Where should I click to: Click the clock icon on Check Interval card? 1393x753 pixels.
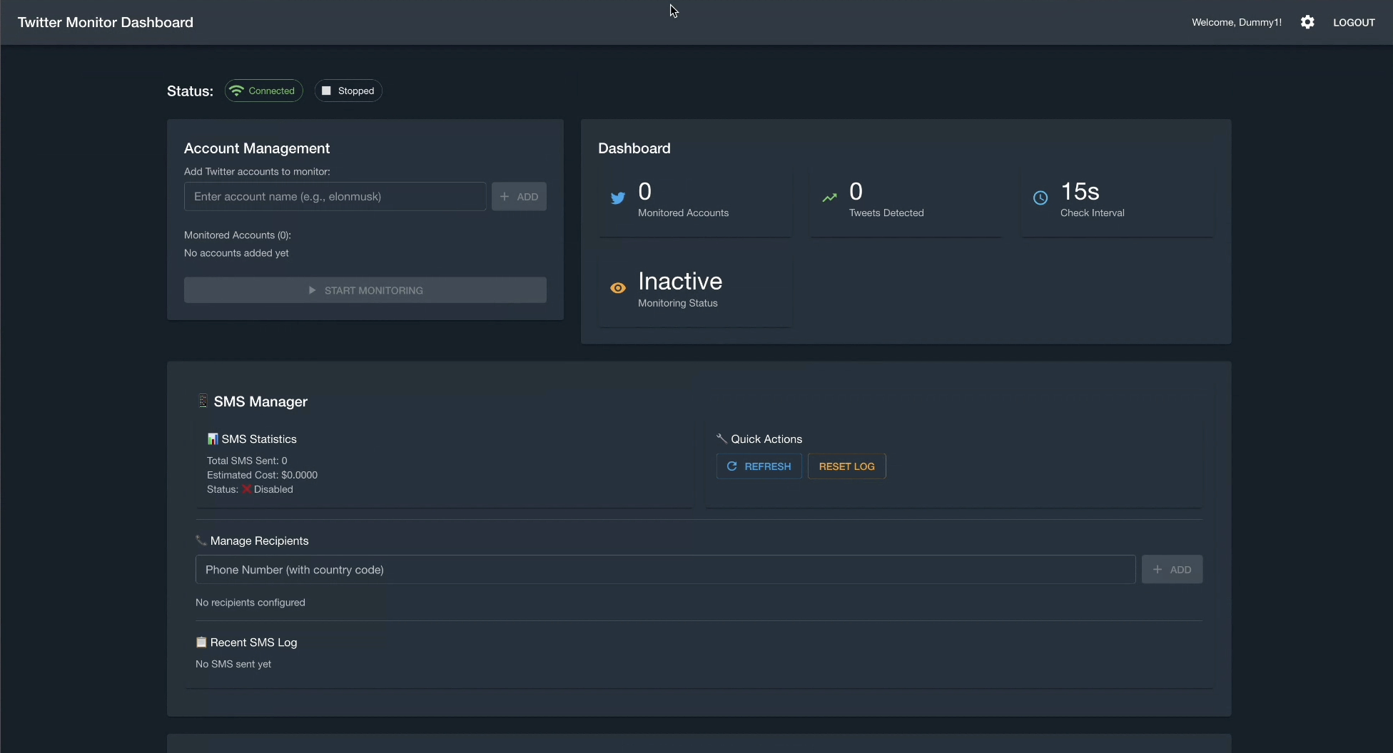[1040, 198]
